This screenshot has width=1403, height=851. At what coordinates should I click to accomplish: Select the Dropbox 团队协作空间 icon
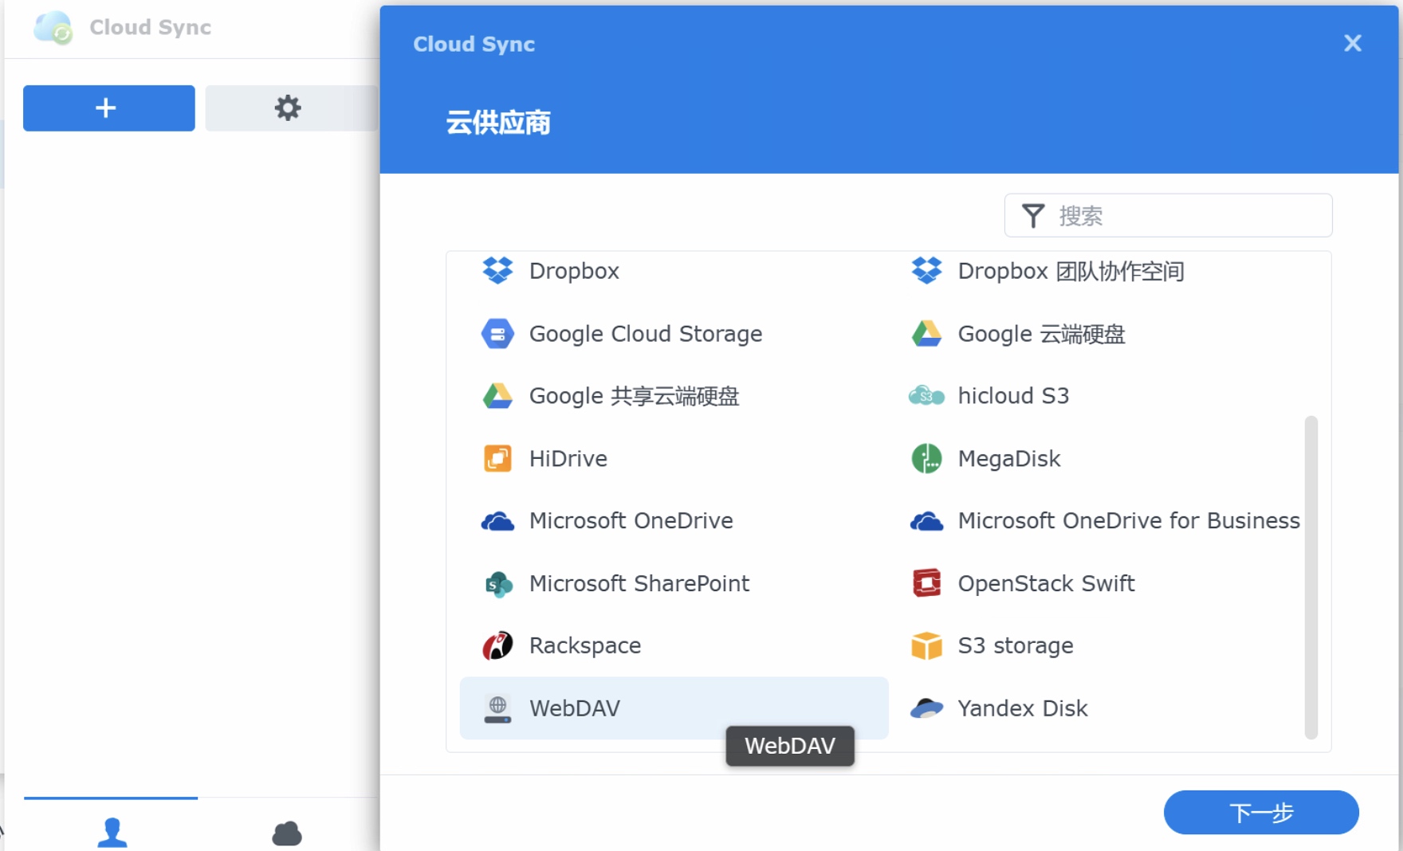[x=926, y=271]
